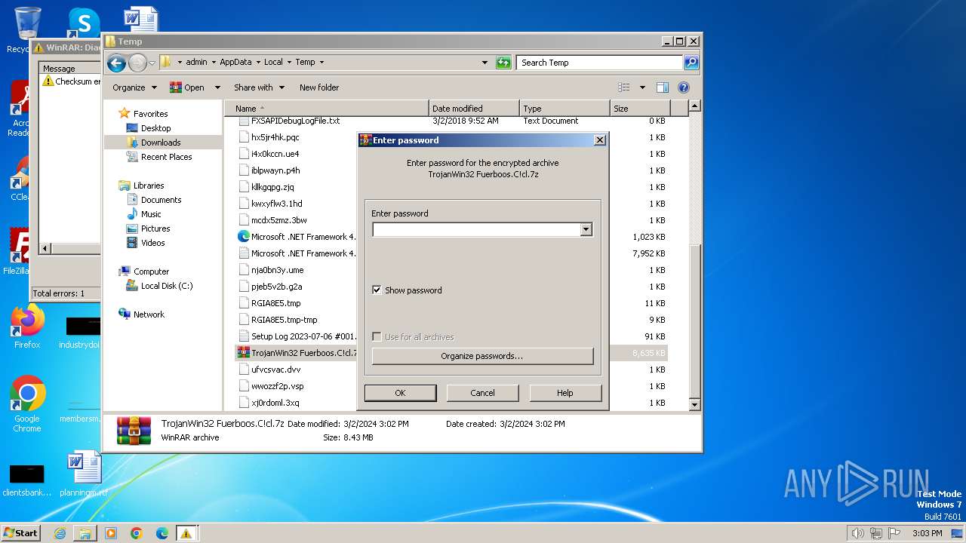Open Chrome from the taskbar
Screen dimensions: 966x543
click(137, 533)
